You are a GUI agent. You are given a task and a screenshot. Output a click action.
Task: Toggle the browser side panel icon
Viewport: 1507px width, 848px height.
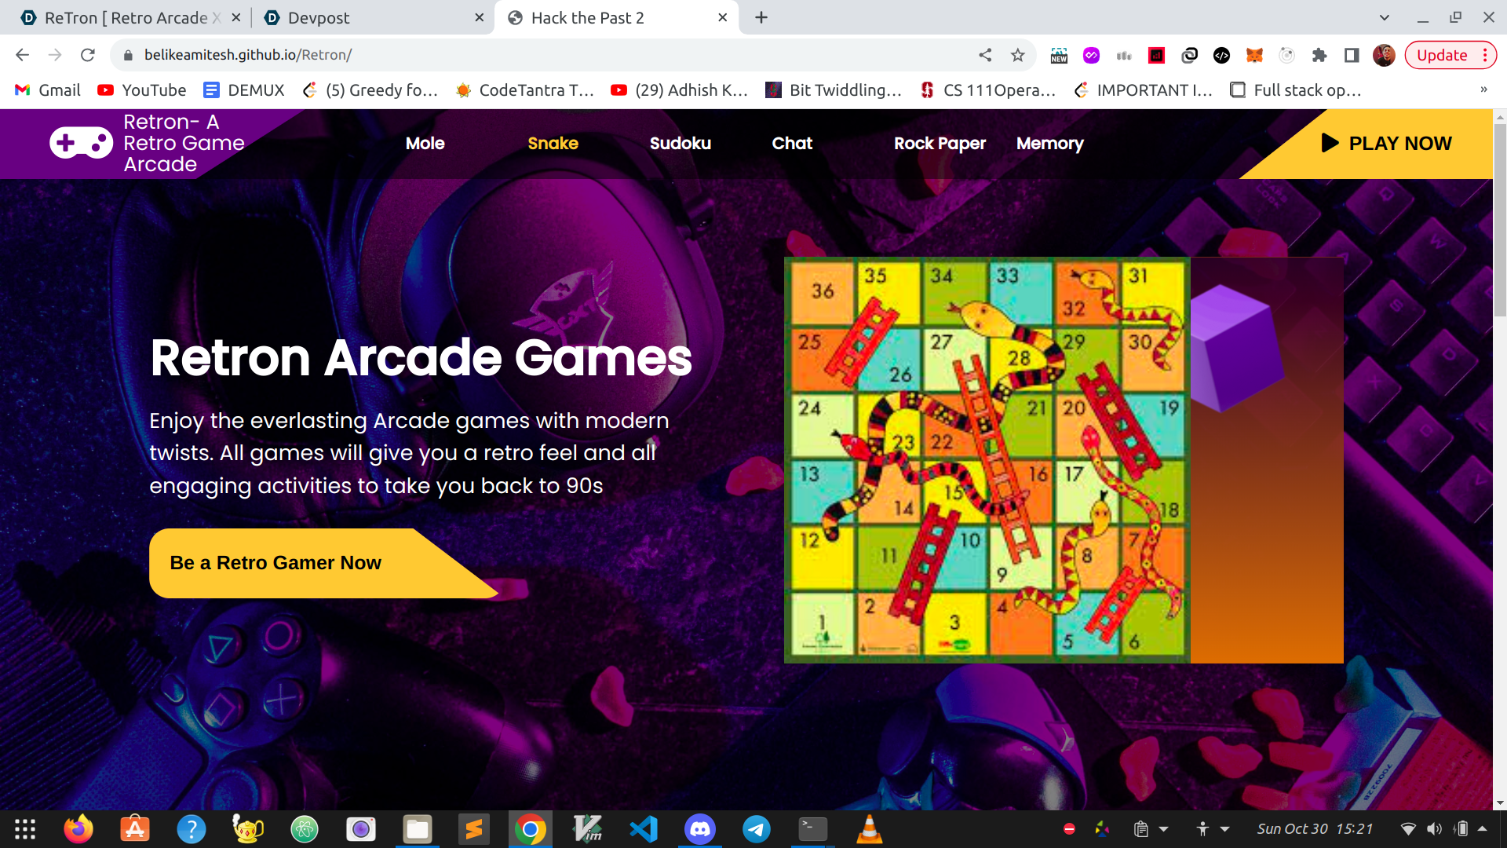coord(1351,55)
